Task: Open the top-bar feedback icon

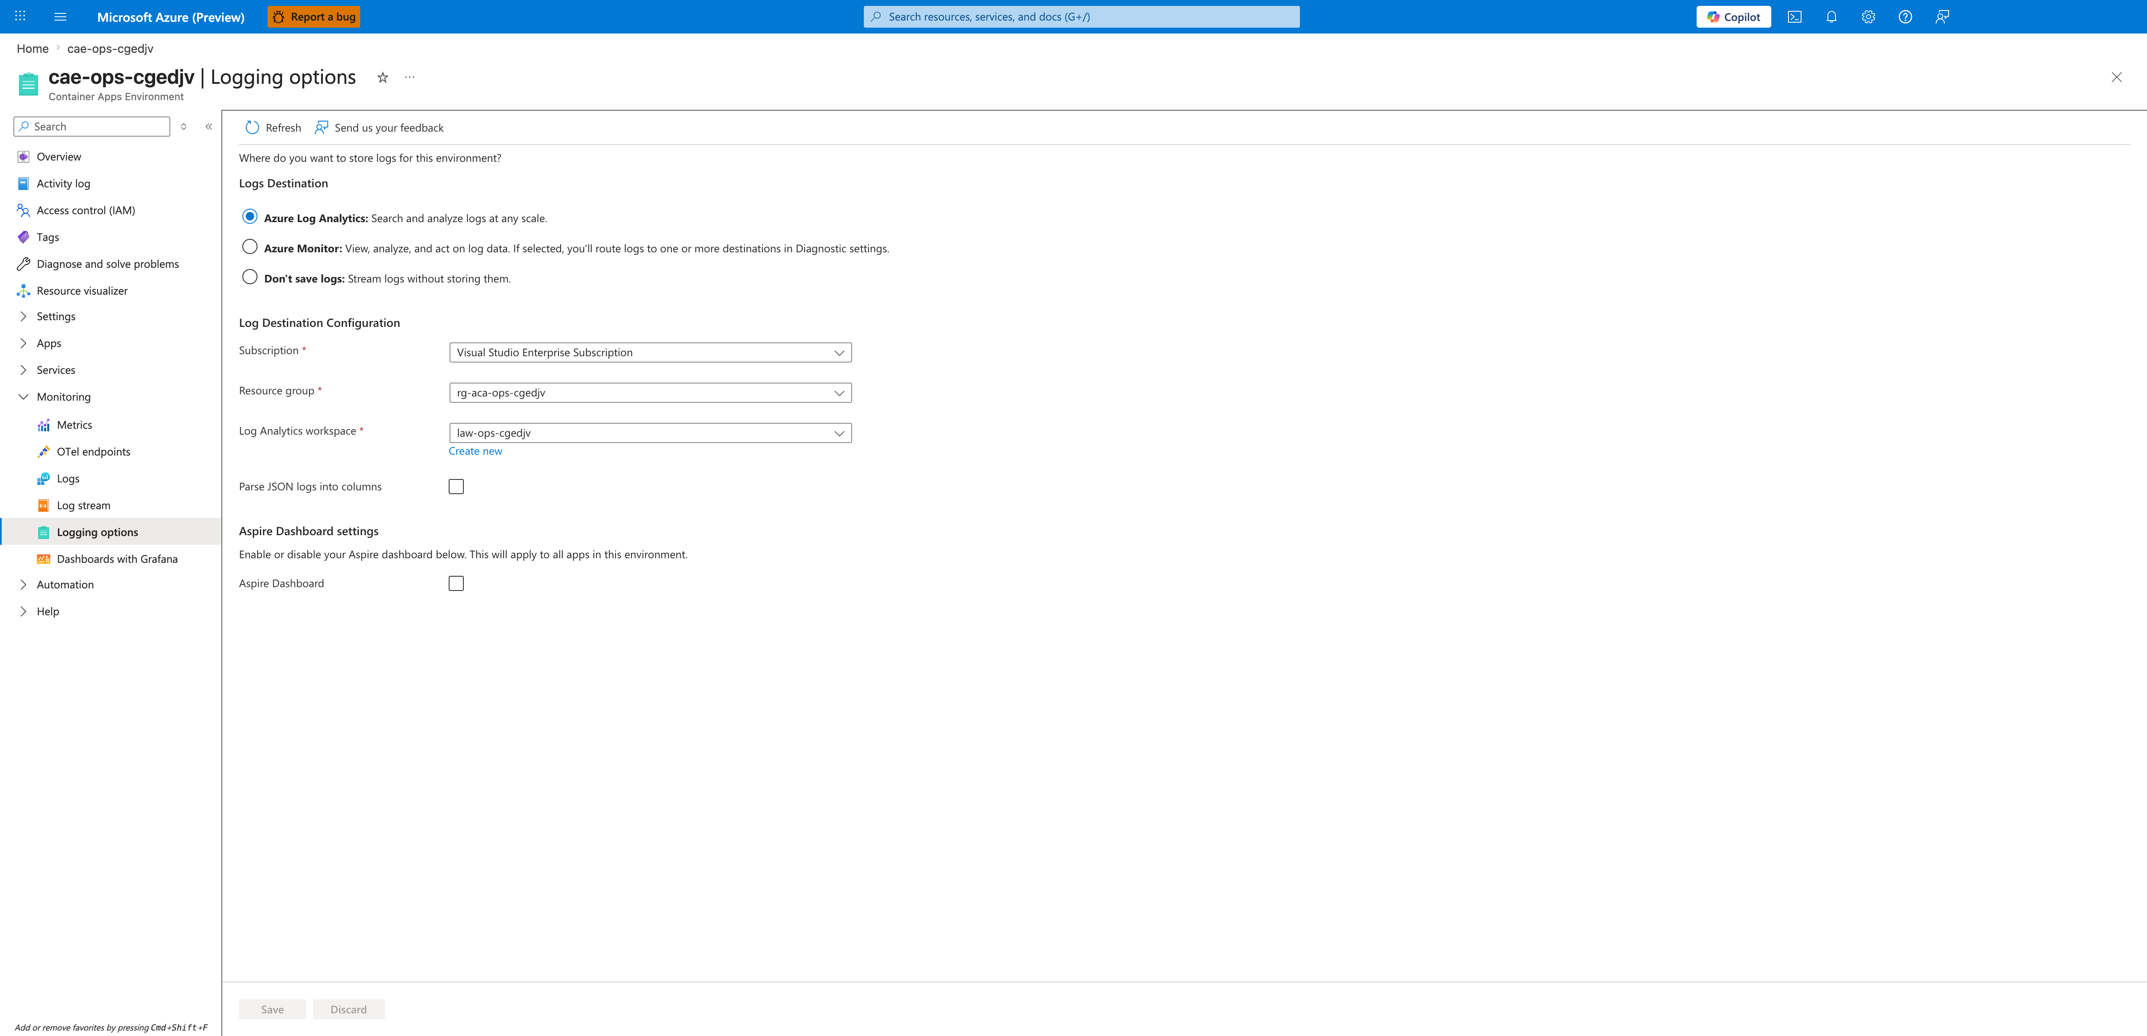Action: click(1942, 17)
